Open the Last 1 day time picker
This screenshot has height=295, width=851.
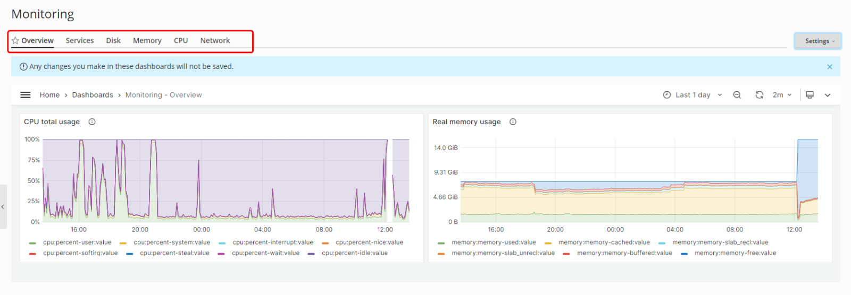693,95
